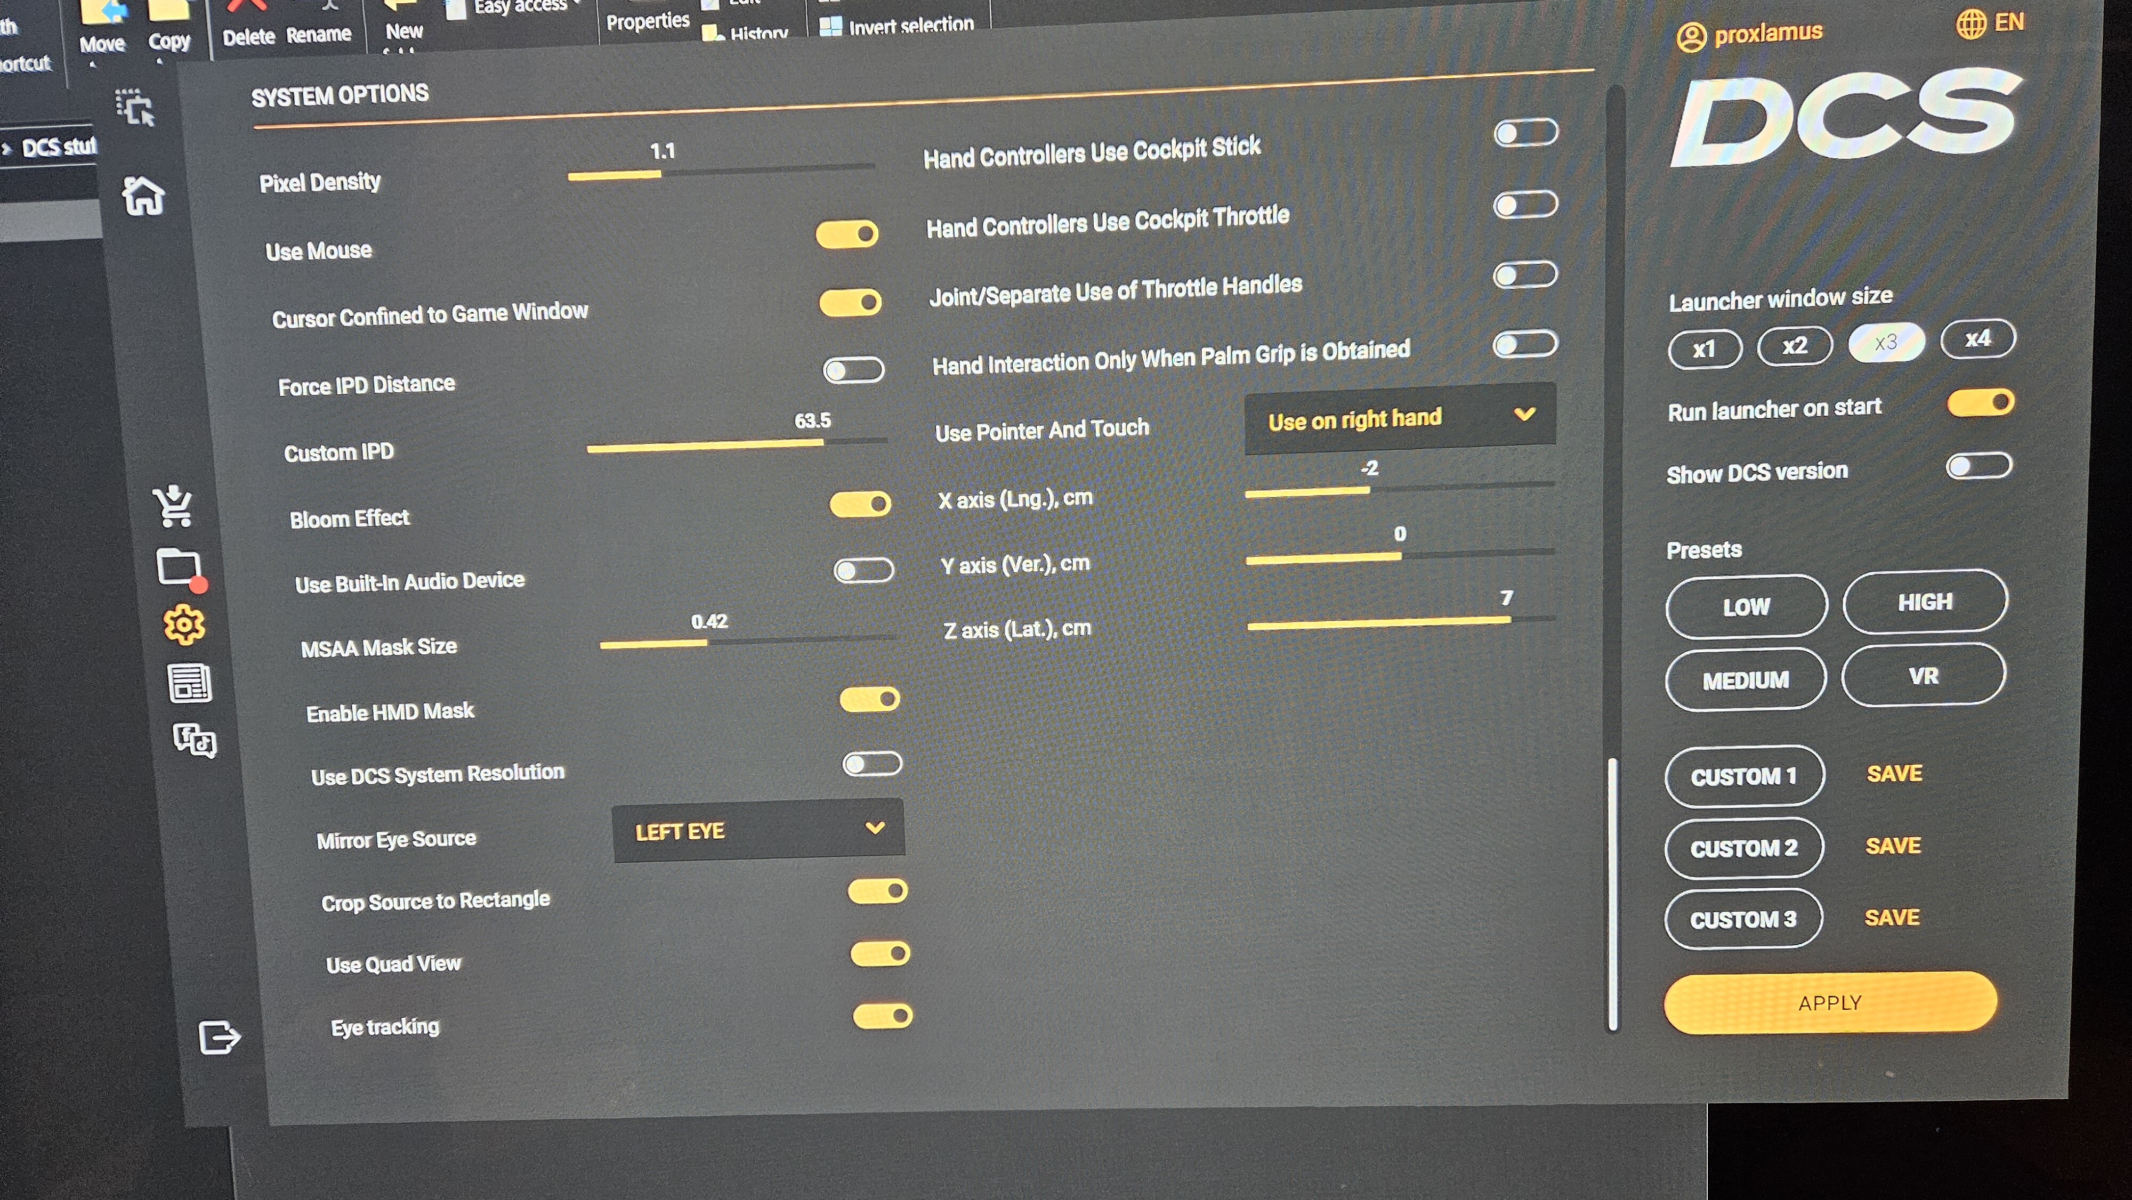Open Use Pointer And Touch dropdown
The height and width of the screenshot is (1200, 2132).
click(x=1400, y=418)
